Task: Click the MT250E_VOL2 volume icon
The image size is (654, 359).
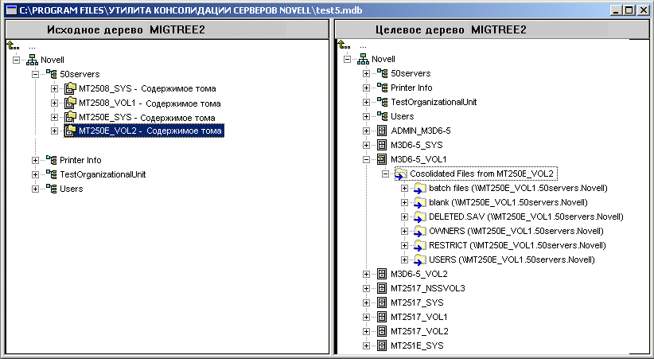Action: point(70,131)
